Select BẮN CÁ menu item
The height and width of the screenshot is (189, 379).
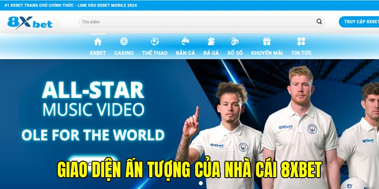pos(185,53)
